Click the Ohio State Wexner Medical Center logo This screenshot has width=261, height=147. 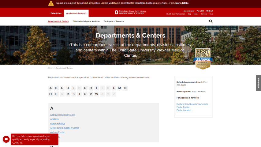pos(130,12)
